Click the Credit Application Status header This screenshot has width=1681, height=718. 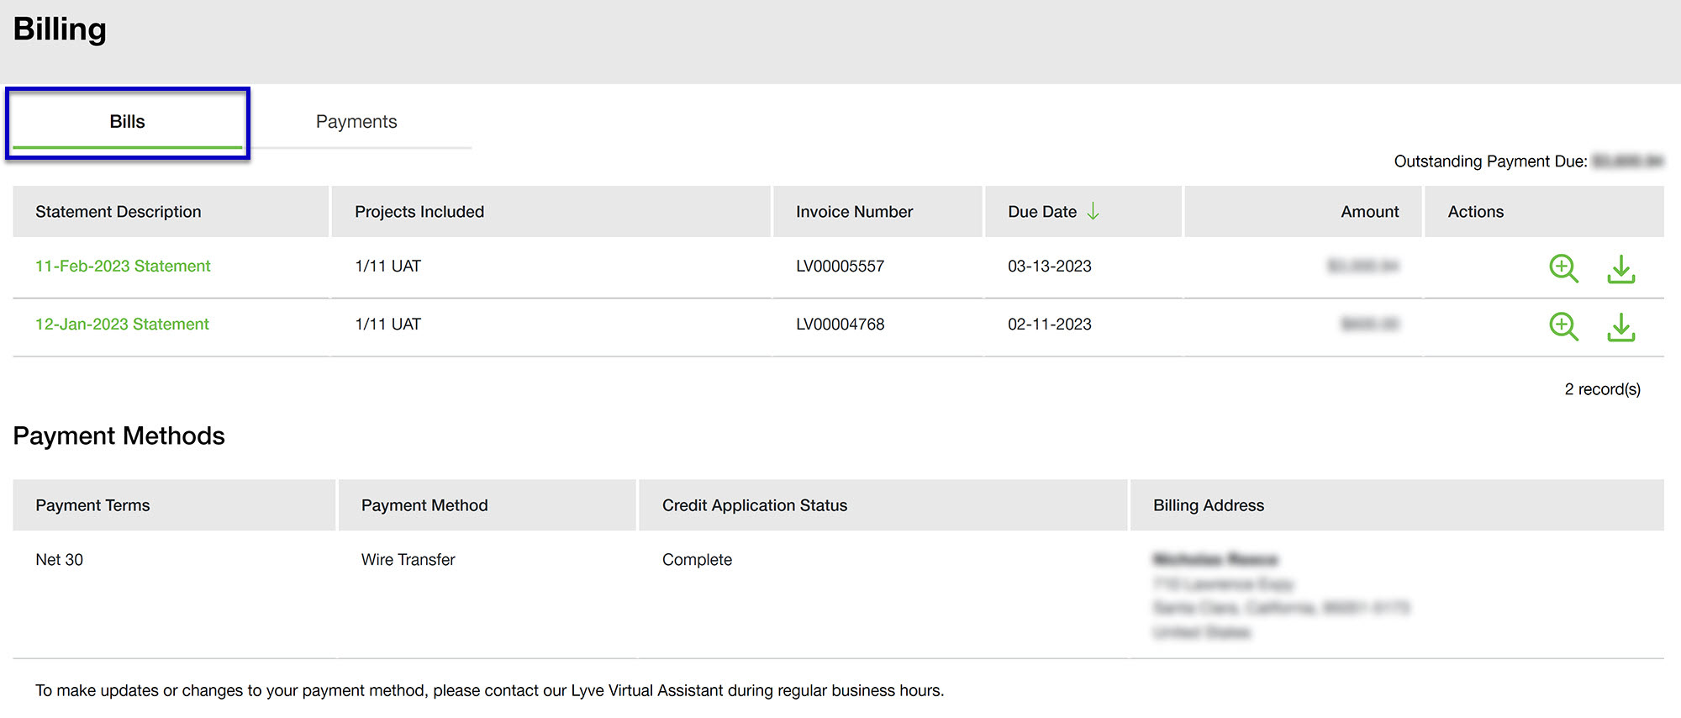pos(754,505)
